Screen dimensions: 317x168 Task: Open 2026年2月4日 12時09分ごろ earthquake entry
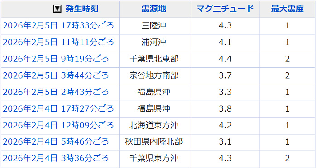click(58, 125)
